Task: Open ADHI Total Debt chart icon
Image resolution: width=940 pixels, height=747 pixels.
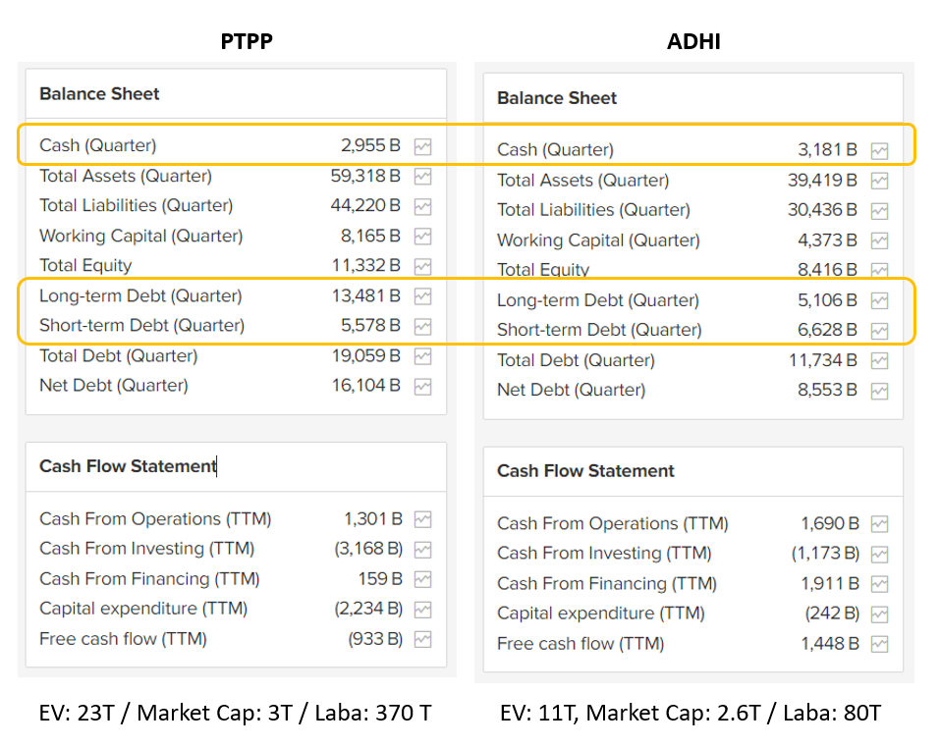Action: pyautogui.click(x=879, y=360)
